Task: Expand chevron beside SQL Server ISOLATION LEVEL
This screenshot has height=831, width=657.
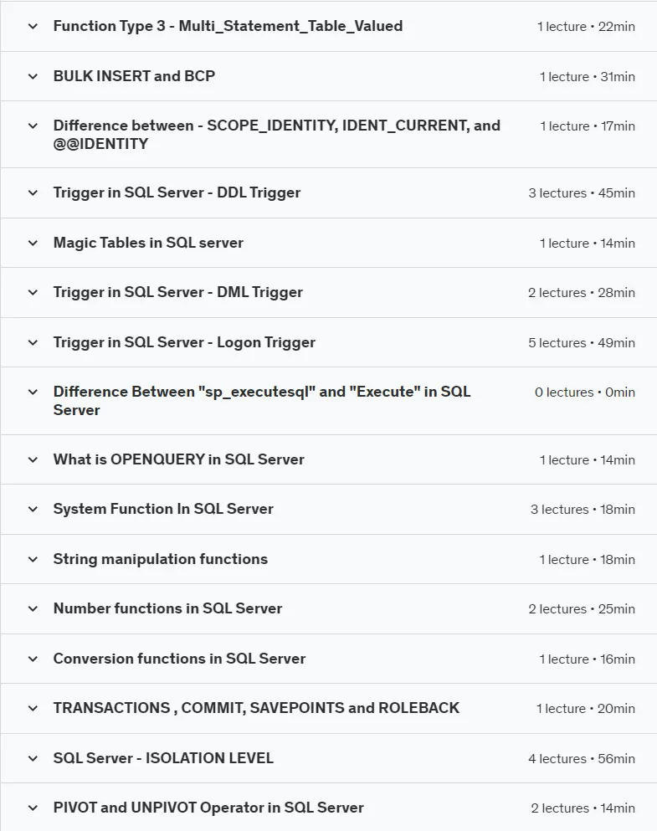Action: click(33, 759)
